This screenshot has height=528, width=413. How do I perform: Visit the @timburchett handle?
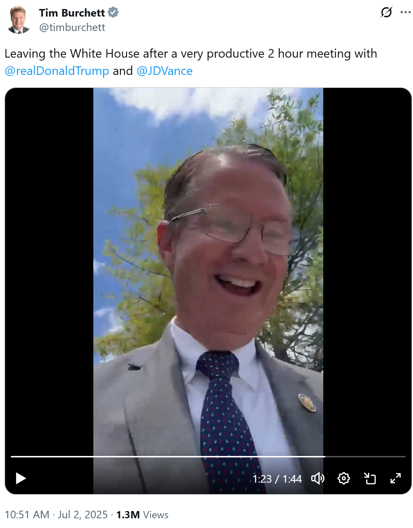[x=72, y=27]
